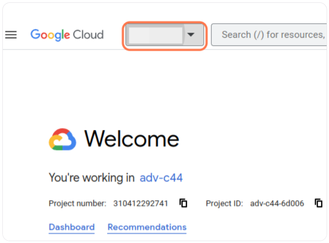This screenshot has height=243, width=329.
Task: Click the "Project number:" label
Action: [77, 204]
